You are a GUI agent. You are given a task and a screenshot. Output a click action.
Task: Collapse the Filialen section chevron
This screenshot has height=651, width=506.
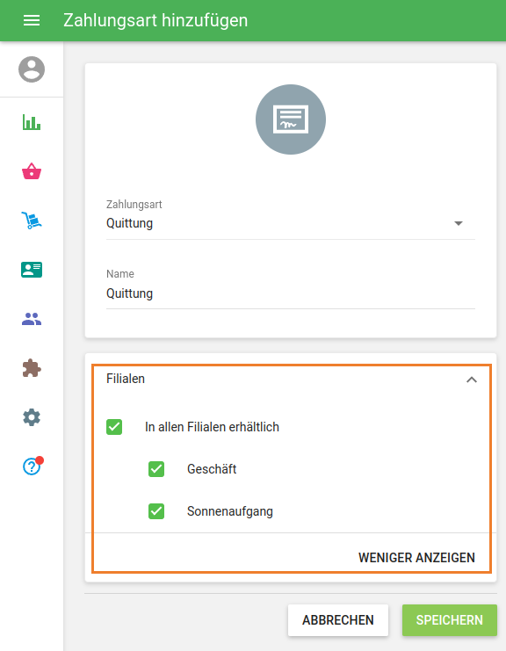(472, 380)
